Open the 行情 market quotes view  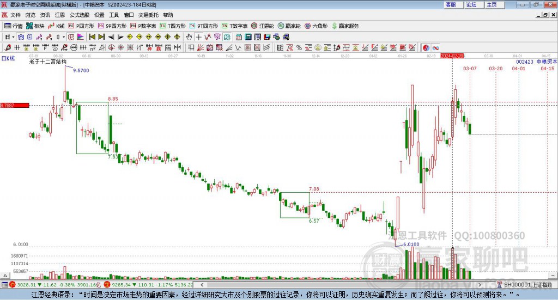coord(13,26)
